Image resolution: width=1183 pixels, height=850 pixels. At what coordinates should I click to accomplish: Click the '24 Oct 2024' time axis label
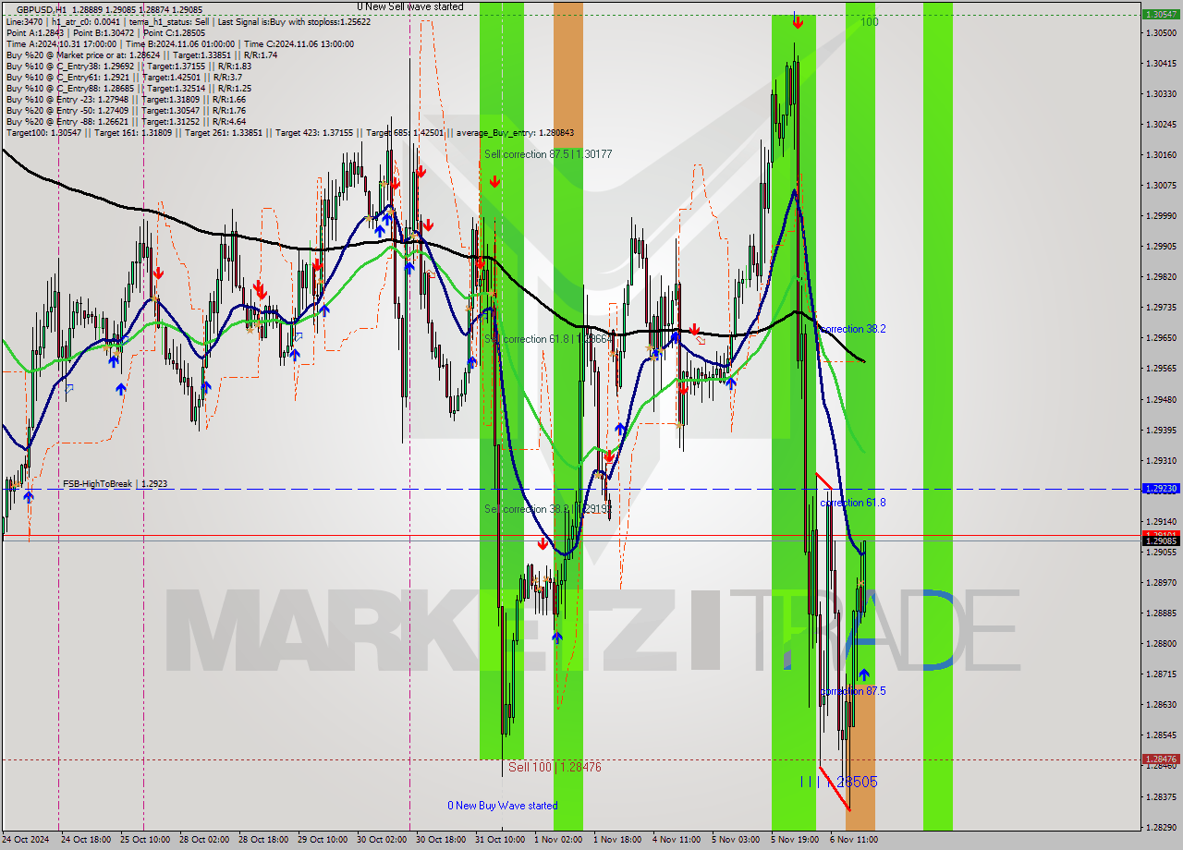coord(27,840)
